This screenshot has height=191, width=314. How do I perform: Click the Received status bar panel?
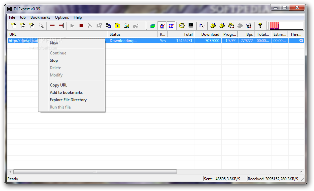coord(273,179)
